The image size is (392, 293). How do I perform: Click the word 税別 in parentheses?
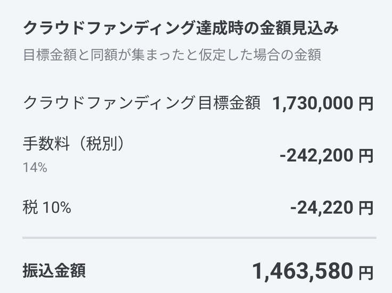(x=105, y=144)
